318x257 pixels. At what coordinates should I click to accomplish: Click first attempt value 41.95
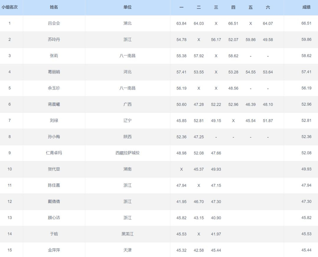click(x=181, y=202)
